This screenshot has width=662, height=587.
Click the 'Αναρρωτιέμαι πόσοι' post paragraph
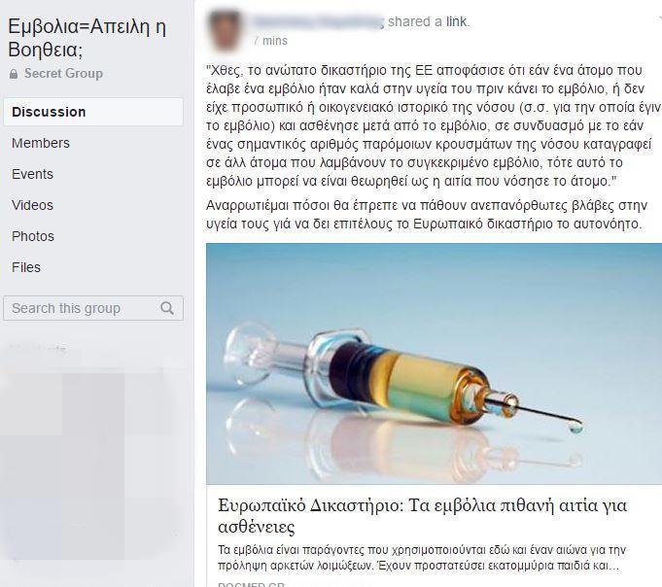point(427,215)
